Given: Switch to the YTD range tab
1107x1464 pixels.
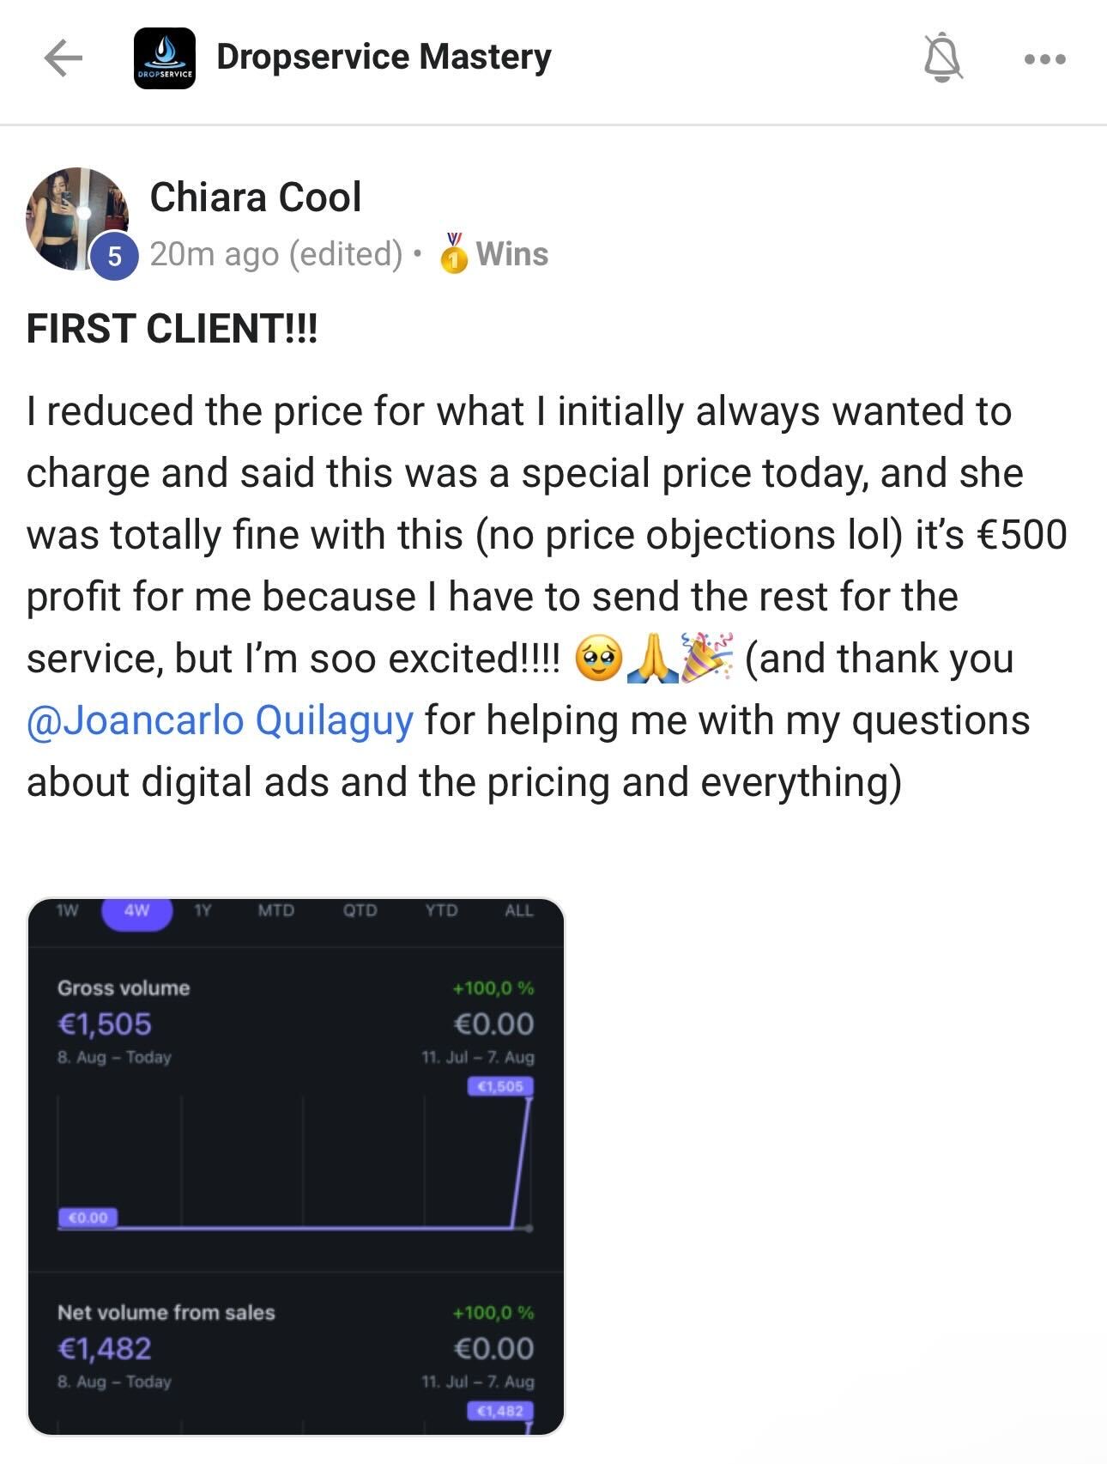Looking at the screenshot, I should (x=441, y=911).
